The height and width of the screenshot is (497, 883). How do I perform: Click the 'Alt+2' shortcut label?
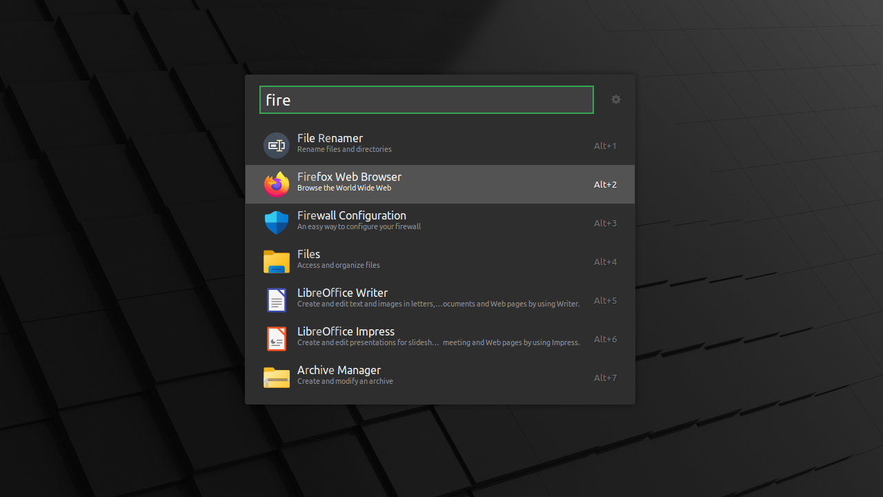pos(605,184)
